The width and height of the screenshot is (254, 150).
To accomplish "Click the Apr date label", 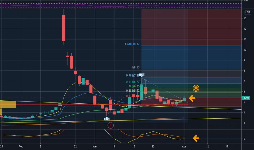I will pos(184,146).
